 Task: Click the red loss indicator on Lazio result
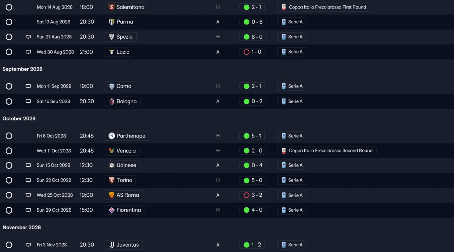[x=247, y=52]
